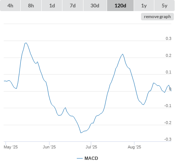The height and width of the screenshot is (168, 175).
Task: Click the lowest MACD trough in late June
Action: 81,133
